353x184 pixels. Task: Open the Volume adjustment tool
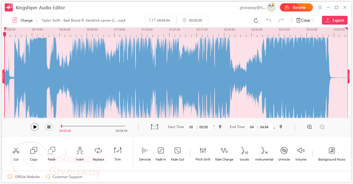tap(301, 154)
